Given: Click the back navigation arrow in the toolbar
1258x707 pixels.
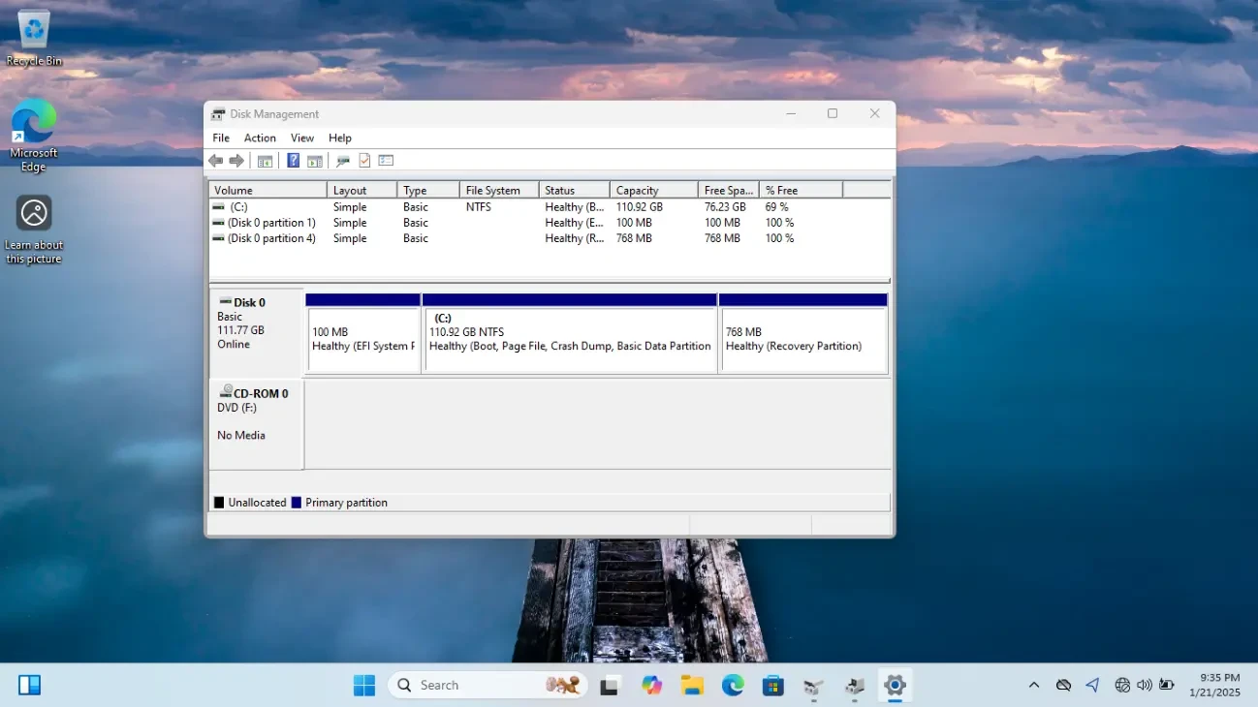Looking at the screenshot, I should 215,160.
